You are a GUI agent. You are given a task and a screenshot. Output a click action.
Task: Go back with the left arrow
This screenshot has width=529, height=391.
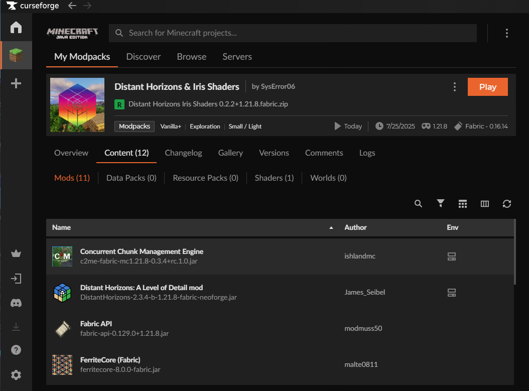pyautogui.click(x=72, y=6)
